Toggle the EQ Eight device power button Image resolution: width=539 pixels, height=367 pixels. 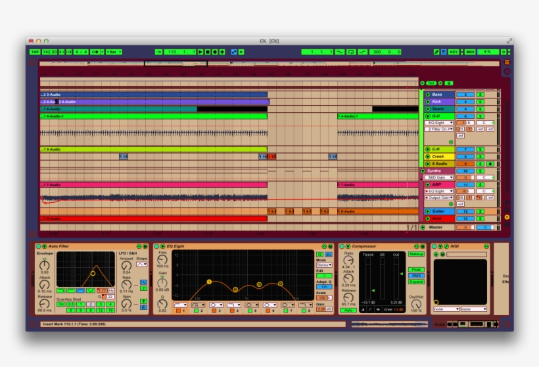[x=156, y=246]
